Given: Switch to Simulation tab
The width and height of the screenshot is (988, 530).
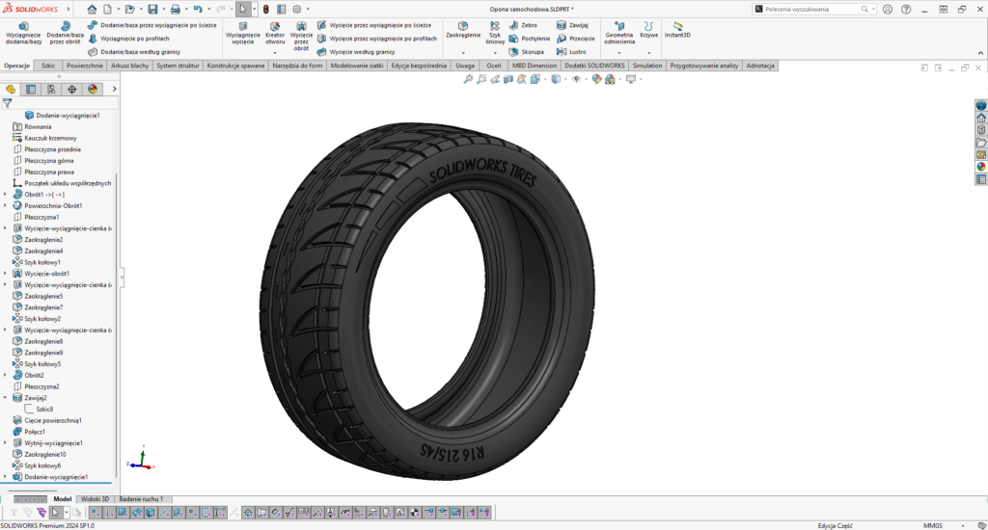Looking at the screenshot, I should pyautogui.click(x=647, y=66).
